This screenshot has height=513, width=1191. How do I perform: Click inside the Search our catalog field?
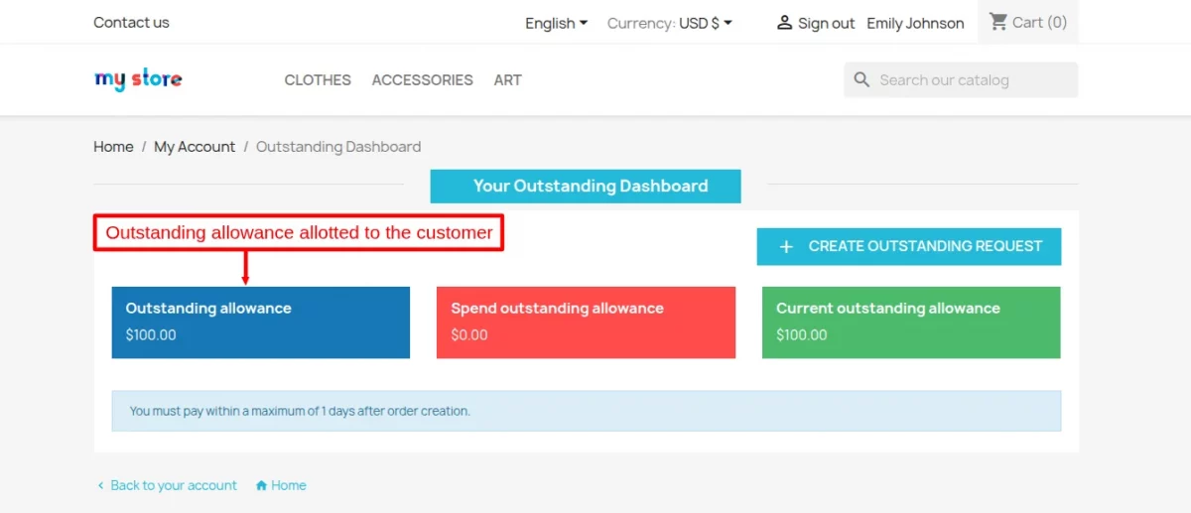pyautogui.click(x=968, y=80)
